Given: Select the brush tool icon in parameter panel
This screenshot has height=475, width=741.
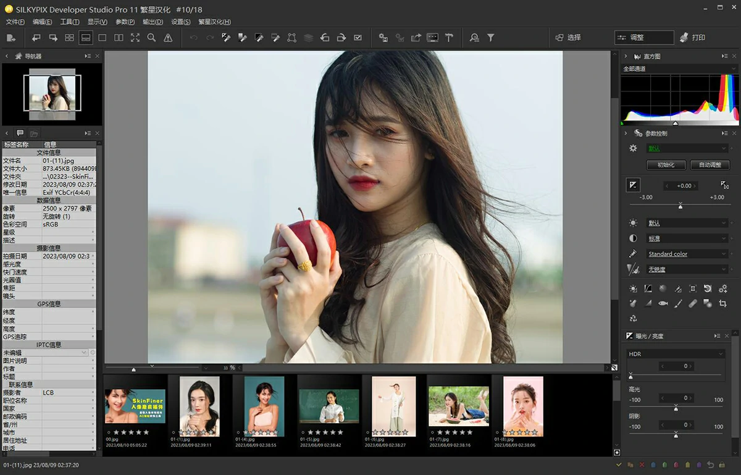Looking at the screenshot, I should pyautogui.click(x=678, y=303).
